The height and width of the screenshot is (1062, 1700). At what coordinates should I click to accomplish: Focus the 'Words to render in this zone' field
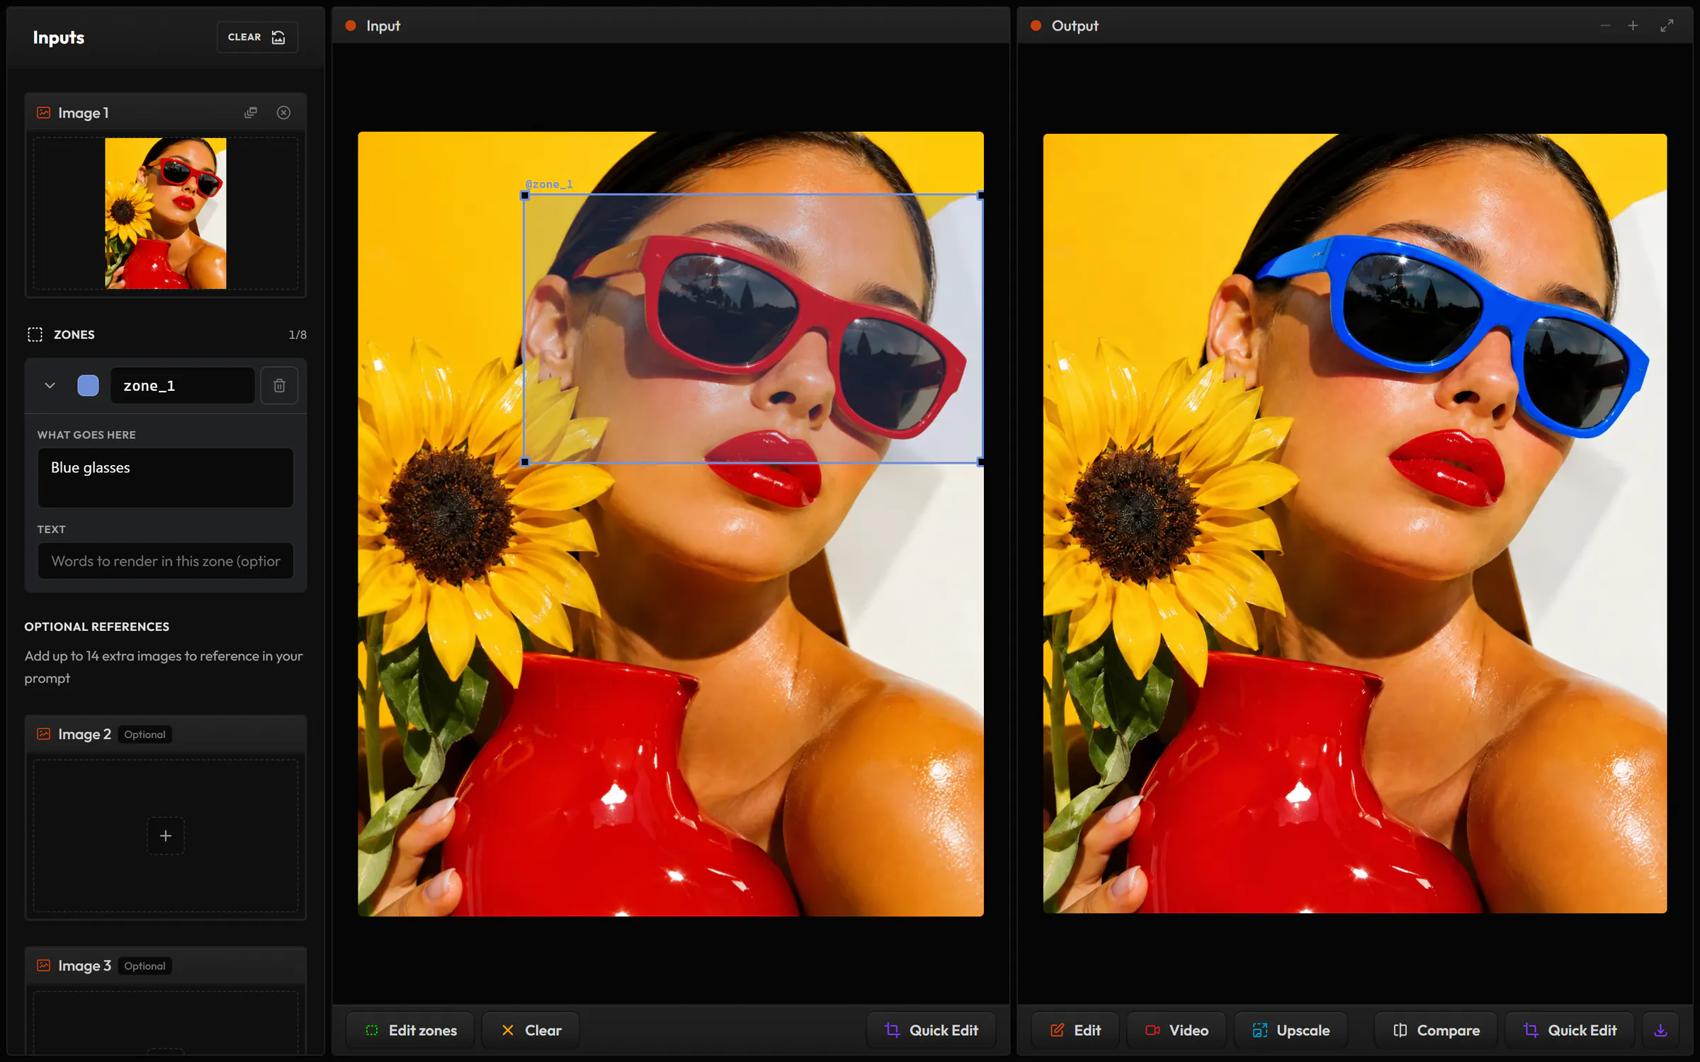point(166,561)
